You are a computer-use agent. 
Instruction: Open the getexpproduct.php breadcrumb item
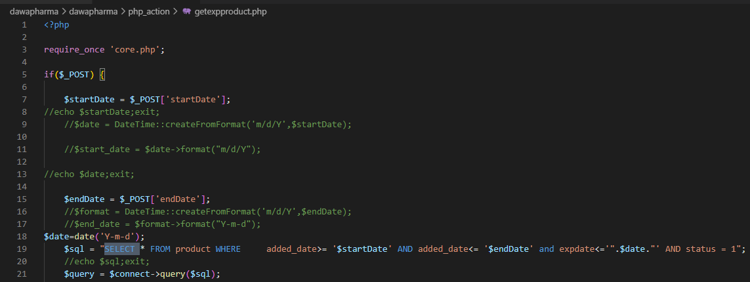coord(230,11)
